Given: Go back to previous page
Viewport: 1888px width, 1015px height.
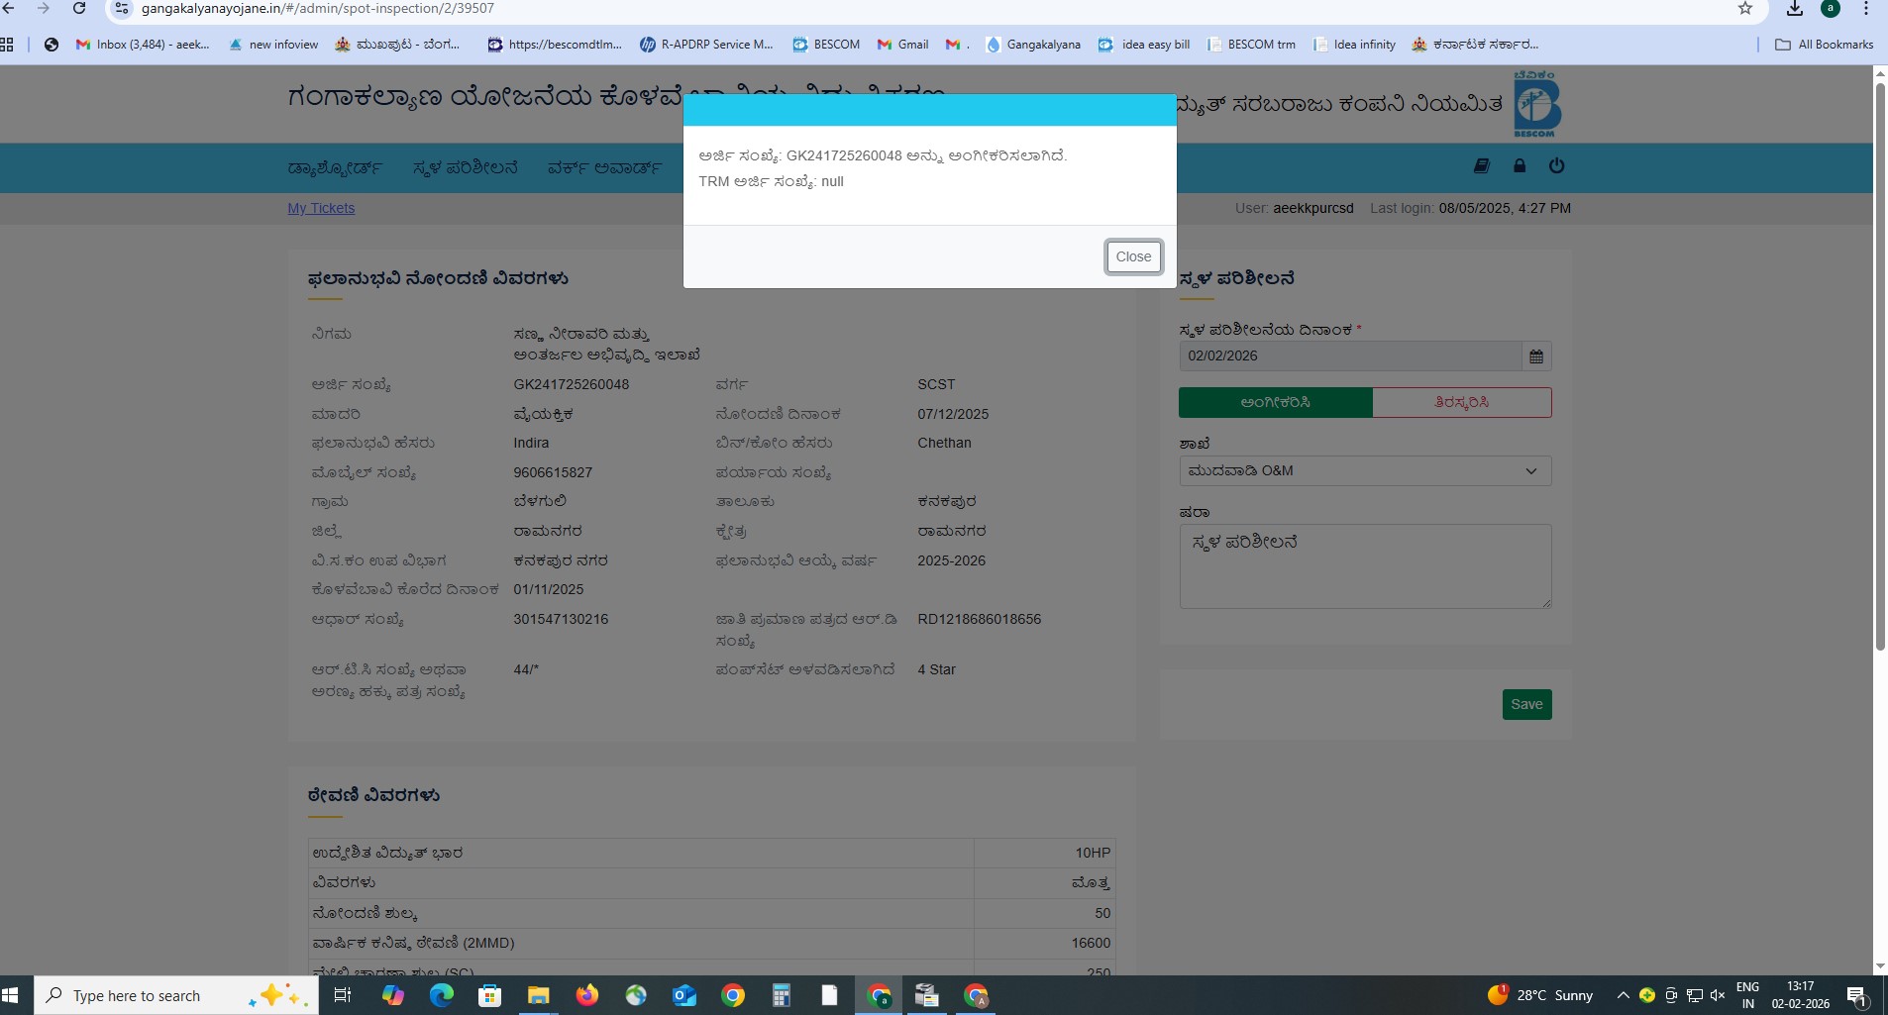Looking at the screenshot, I should coord(10,9).
